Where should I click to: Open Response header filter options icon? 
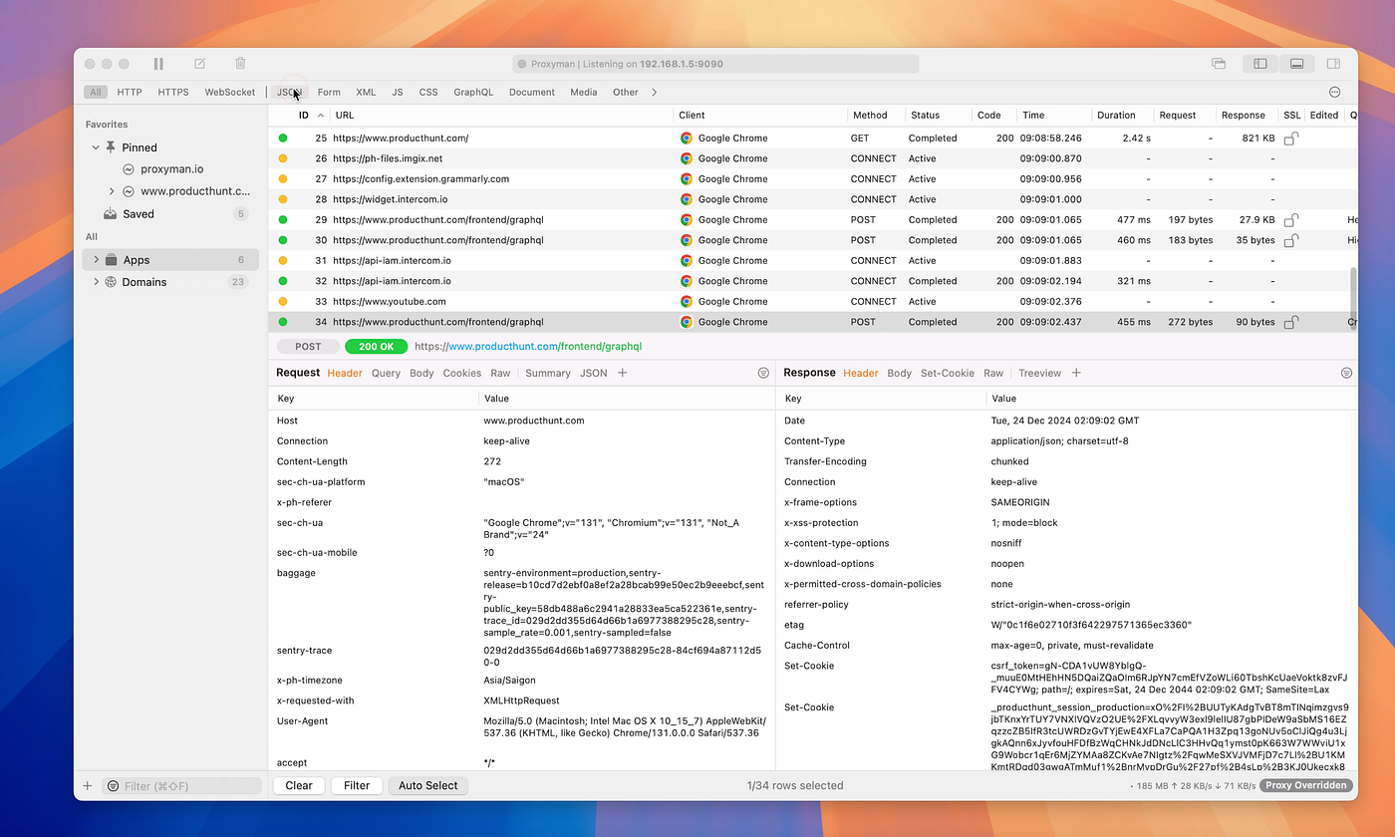1346,373
